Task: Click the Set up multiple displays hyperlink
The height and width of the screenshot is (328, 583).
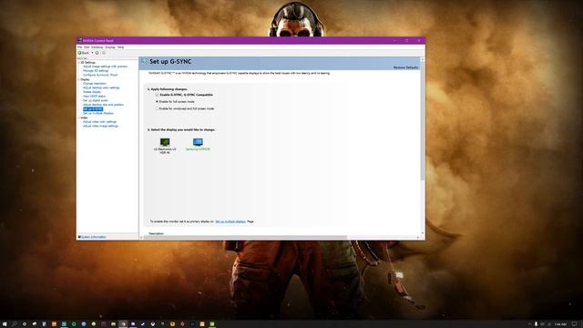Action: tap(230, 221)
